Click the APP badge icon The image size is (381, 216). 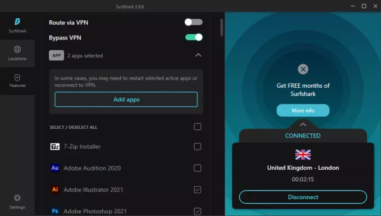coord(56,55)
